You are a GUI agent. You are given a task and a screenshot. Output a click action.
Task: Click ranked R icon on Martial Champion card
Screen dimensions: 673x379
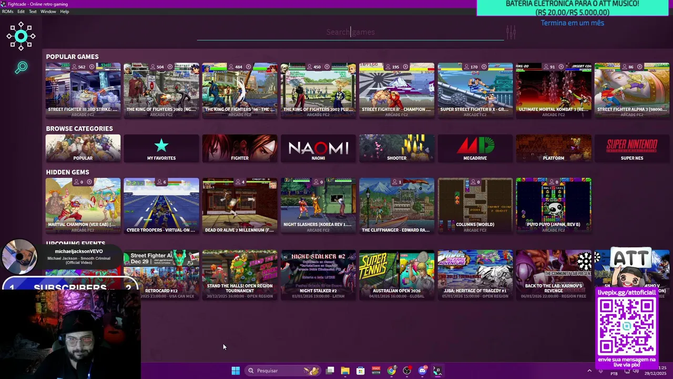[x=89, y=182]
